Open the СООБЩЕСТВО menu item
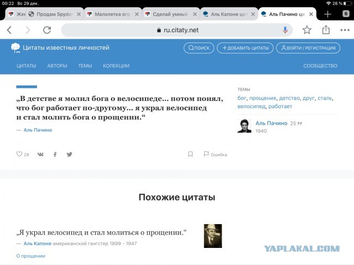Viewport: 354px width, 265px height. click(x=320, y=66)
